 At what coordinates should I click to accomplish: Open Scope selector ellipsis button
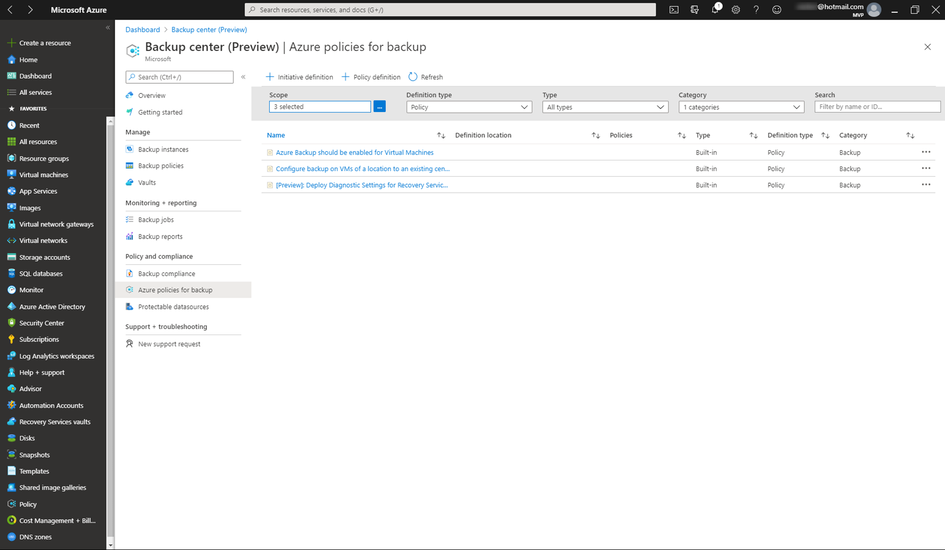point(379,106)
